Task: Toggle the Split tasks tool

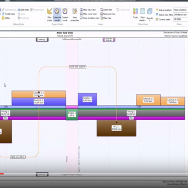Action: pyautogui.click(x=23, y=10)
